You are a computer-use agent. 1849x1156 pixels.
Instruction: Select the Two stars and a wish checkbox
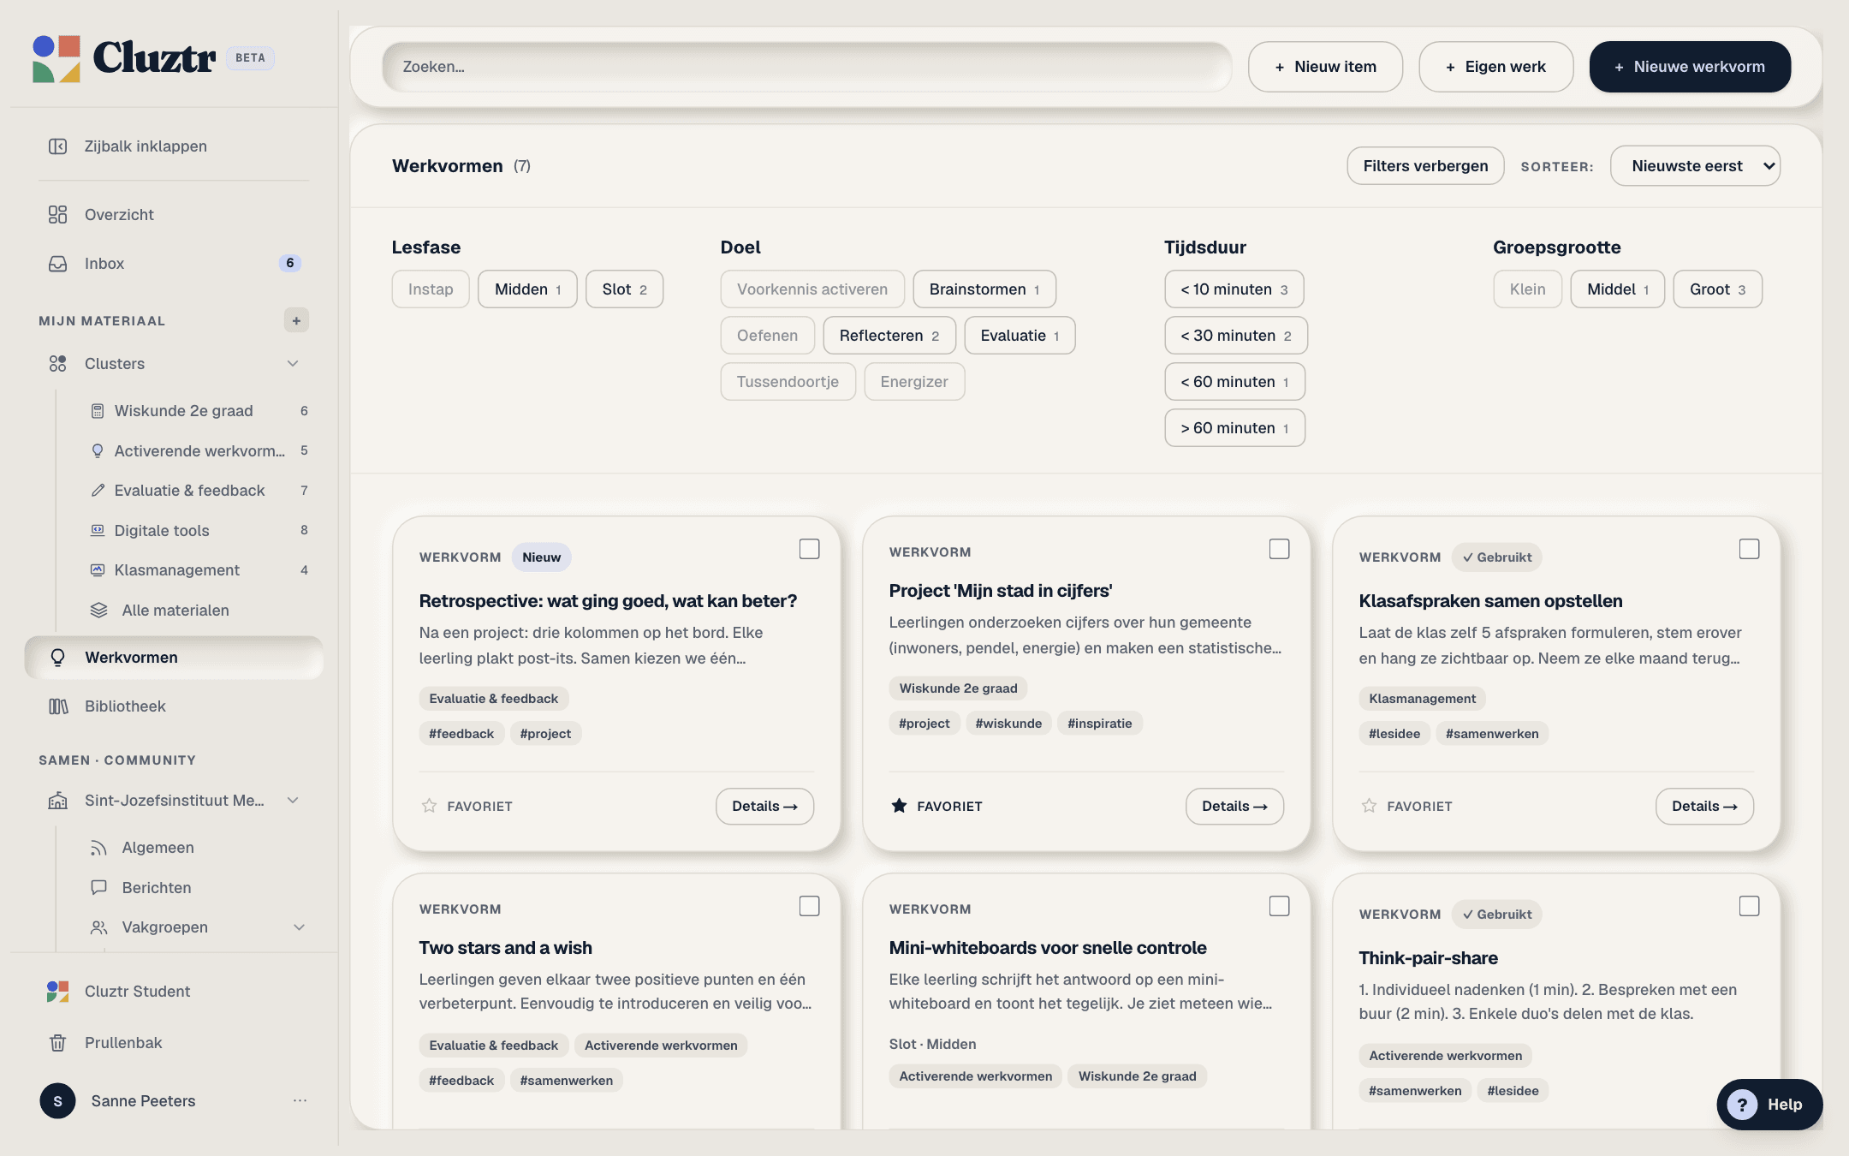[x=809, y=906]
